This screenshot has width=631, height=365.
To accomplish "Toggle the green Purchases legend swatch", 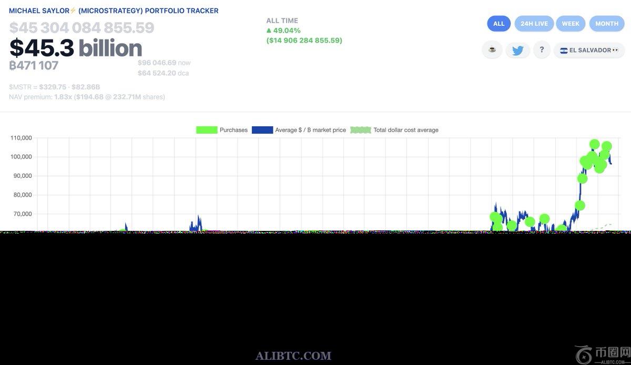I will [207, 130].
